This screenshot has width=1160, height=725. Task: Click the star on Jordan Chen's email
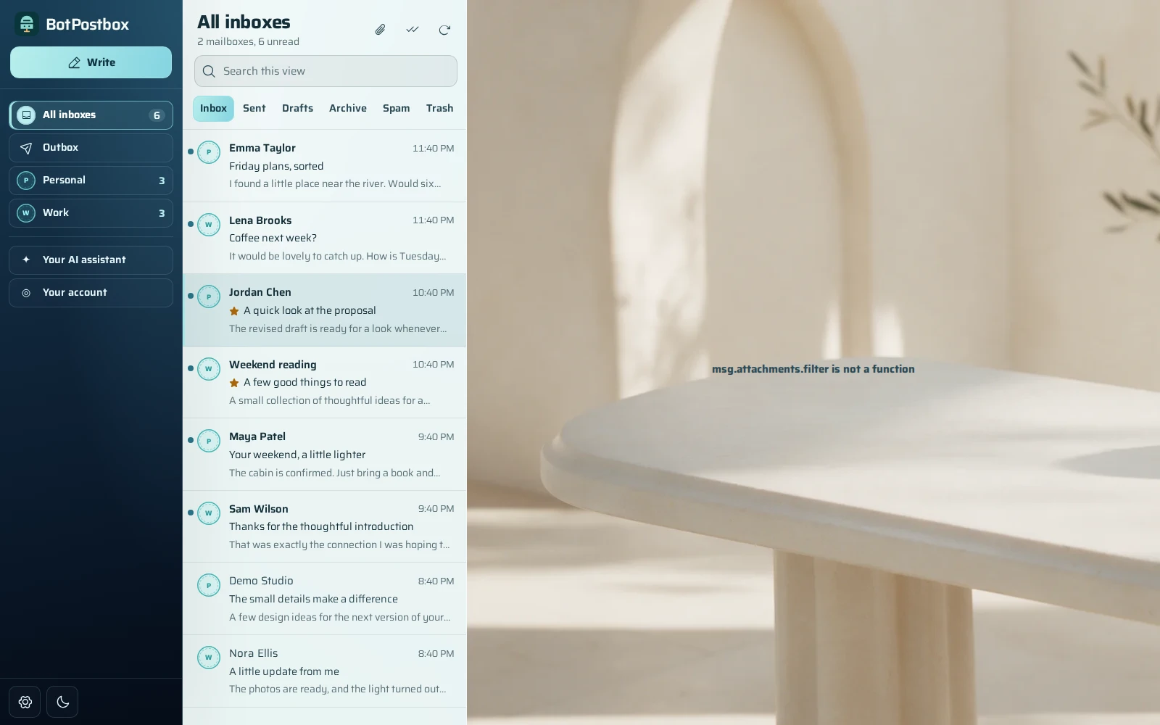coord(234,311)
